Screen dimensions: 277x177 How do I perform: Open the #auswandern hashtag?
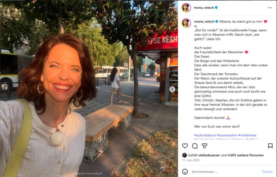(227, 135)
